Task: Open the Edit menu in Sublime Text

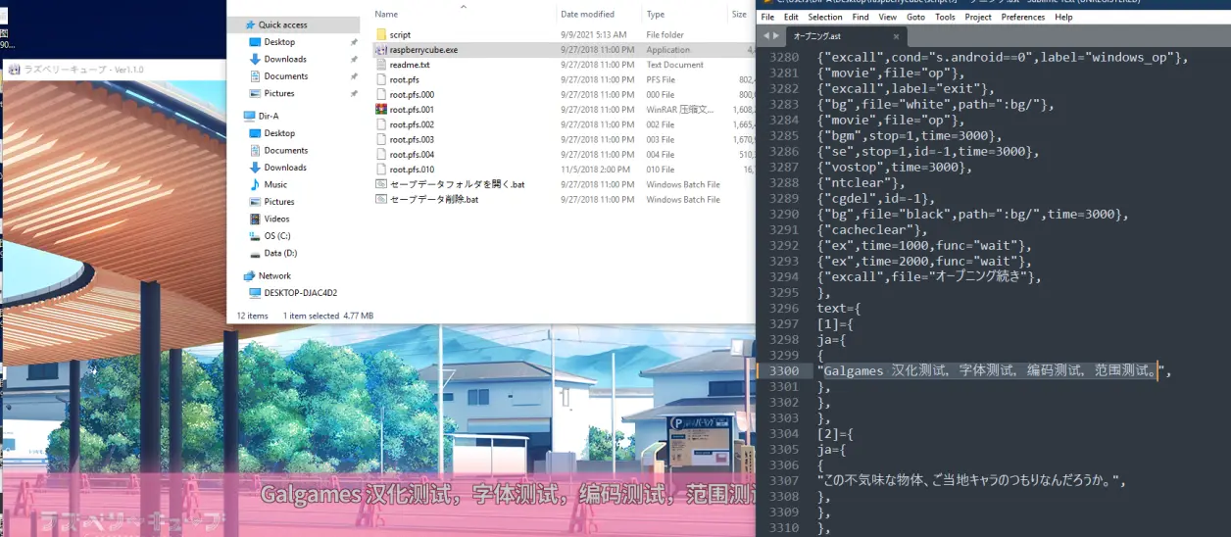Action: [791, 17]
